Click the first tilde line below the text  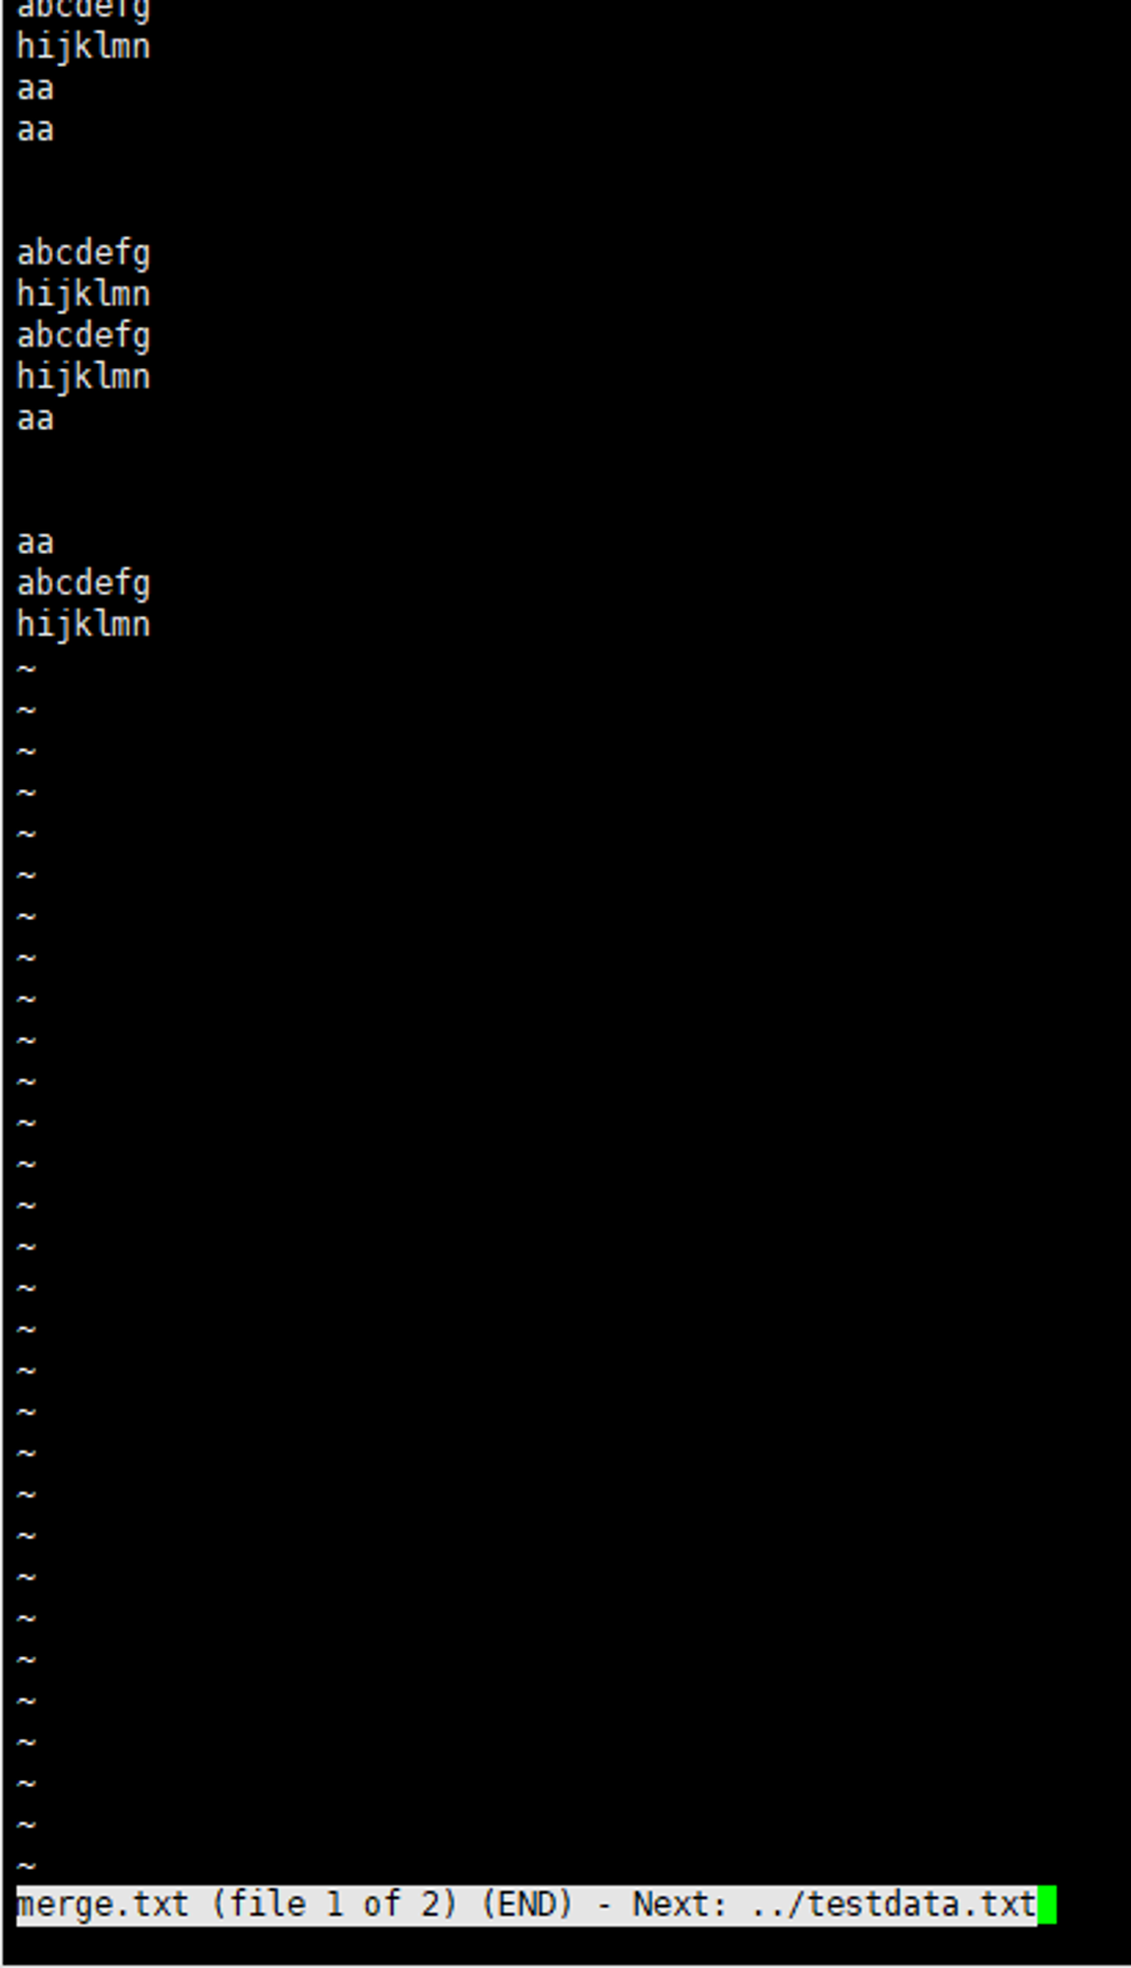[27, 669]
